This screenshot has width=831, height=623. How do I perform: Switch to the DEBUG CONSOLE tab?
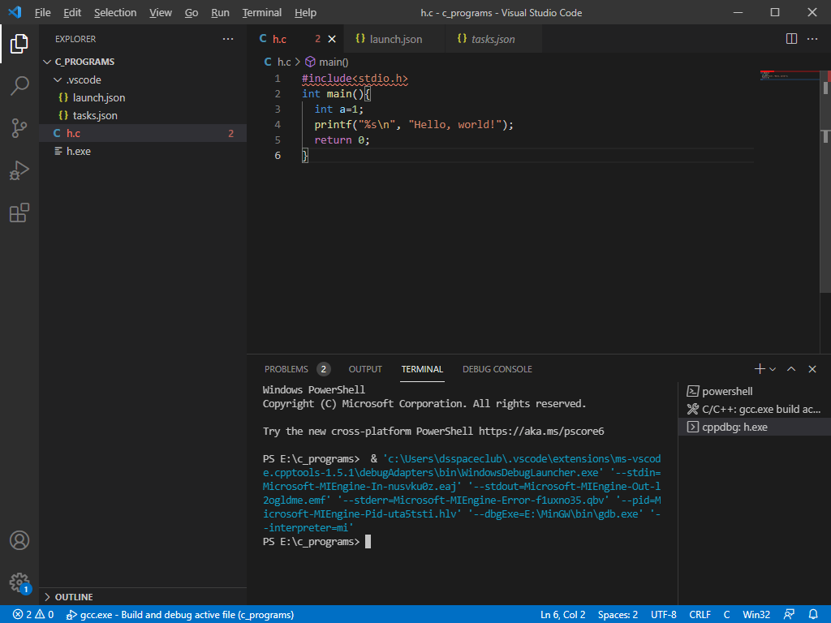497,369
